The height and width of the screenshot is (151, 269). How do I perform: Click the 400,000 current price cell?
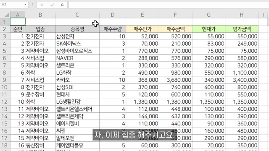(208, 87)
